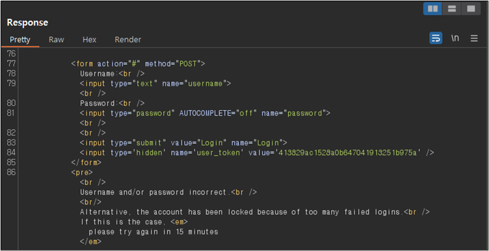Click the "If this is the case," line

(x=134, y=222)
